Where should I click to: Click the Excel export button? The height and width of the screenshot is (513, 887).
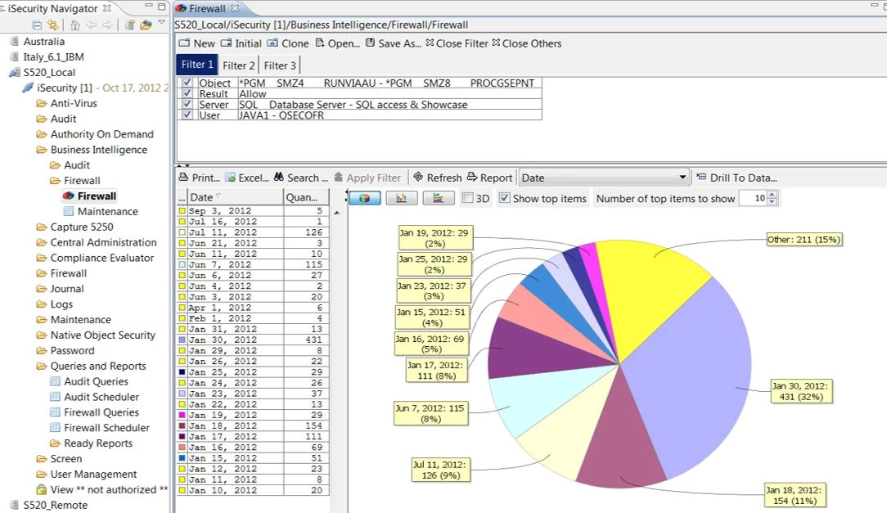pyautogui.click(x=247, y=178)
